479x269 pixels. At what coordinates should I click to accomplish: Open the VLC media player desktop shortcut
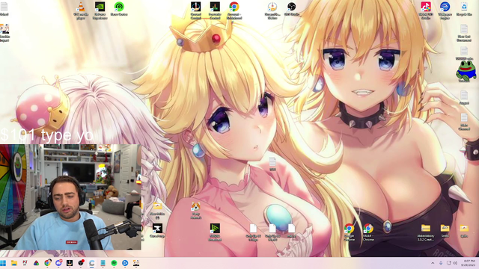pyautogui.click(x=81, y=10)
